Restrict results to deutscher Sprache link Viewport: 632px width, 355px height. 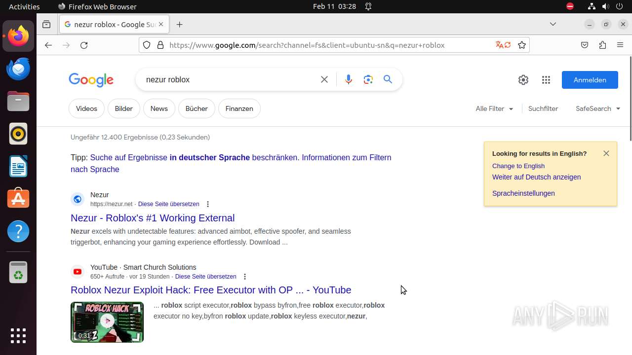click(x=195, y=158)
